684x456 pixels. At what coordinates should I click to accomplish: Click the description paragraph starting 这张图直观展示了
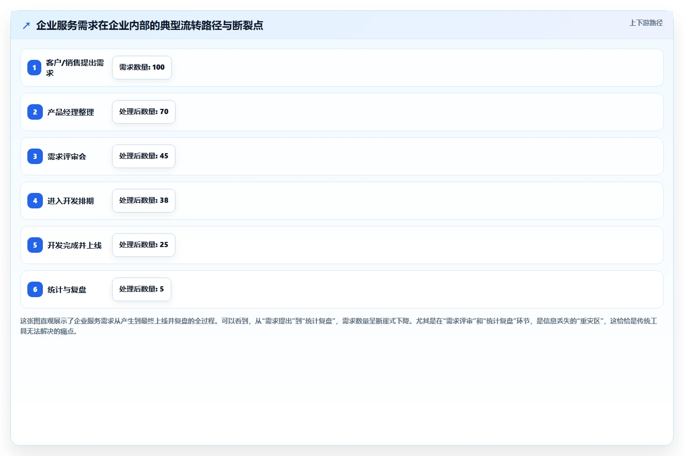tap(340, 326)
